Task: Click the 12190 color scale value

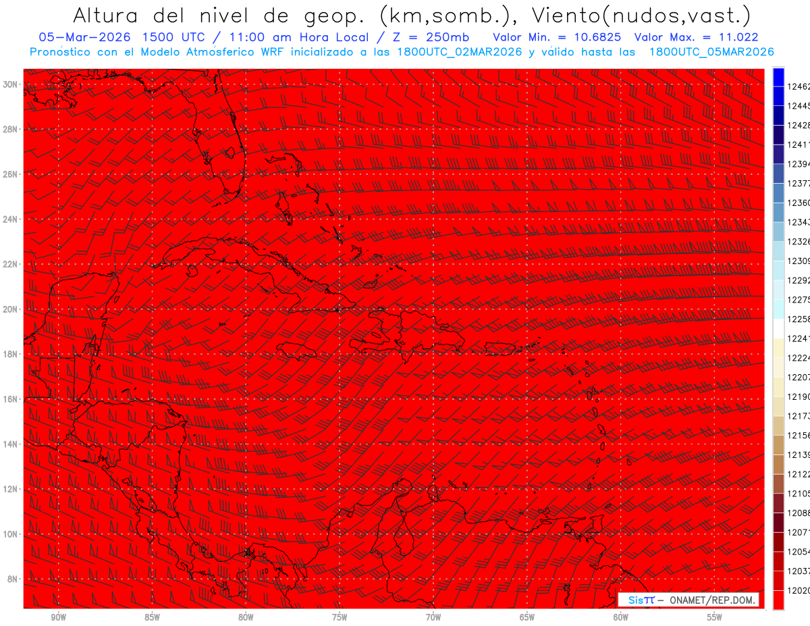Action: (x=799, y=397)
